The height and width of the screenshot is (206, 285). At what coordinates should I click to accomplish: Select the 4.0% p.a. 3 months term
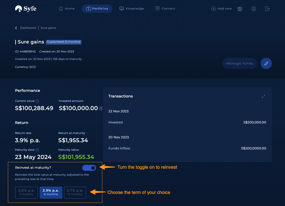26,192
